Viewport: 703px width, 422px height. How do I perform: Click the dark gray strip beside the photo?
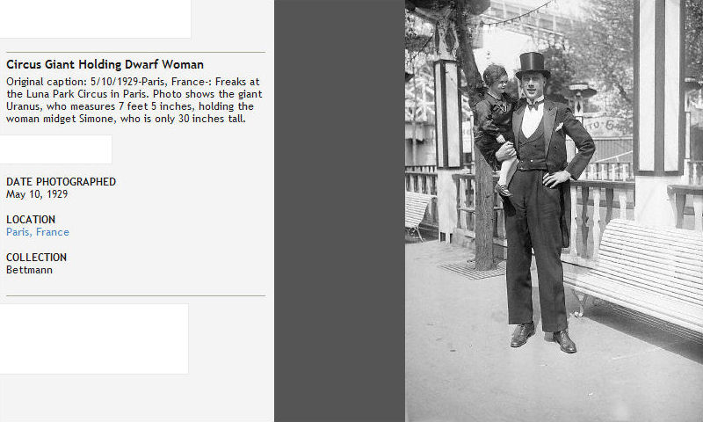tap(339, 211)
